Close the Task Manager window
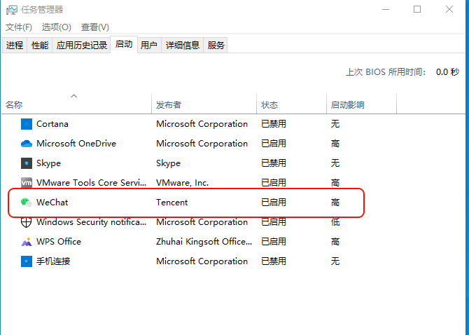 click(449, 10)
